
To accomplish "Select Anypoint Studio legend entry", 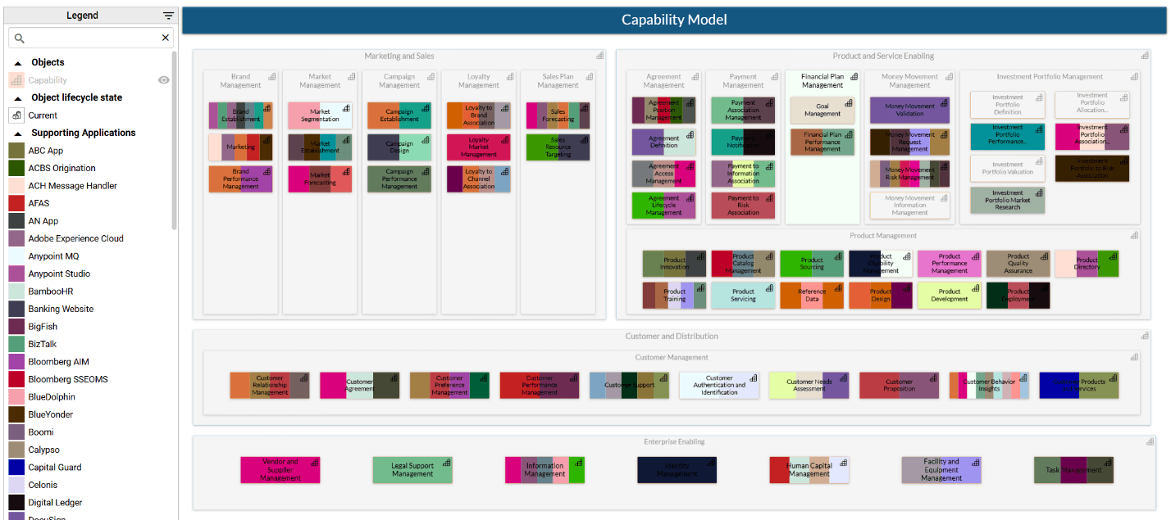I will pos(59,274).
